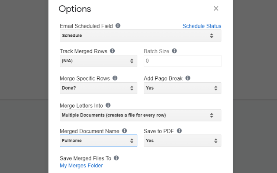Open the My Merges Folder link
The width and height of the screenshot is (277, 173).
pyautogui.click(x=81, y=165)
